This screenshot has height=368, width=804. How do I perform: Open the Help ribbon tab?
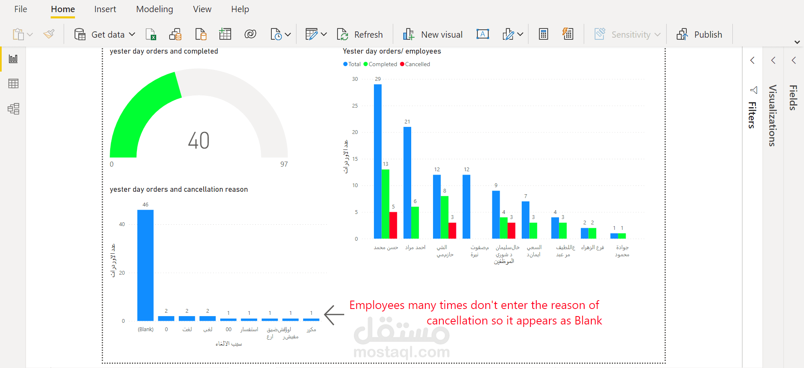[x=240, y=9]
